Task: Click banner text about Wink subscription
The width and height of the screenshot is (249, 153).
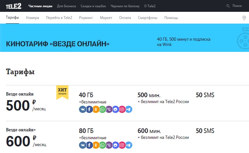Action: [183, 42]
